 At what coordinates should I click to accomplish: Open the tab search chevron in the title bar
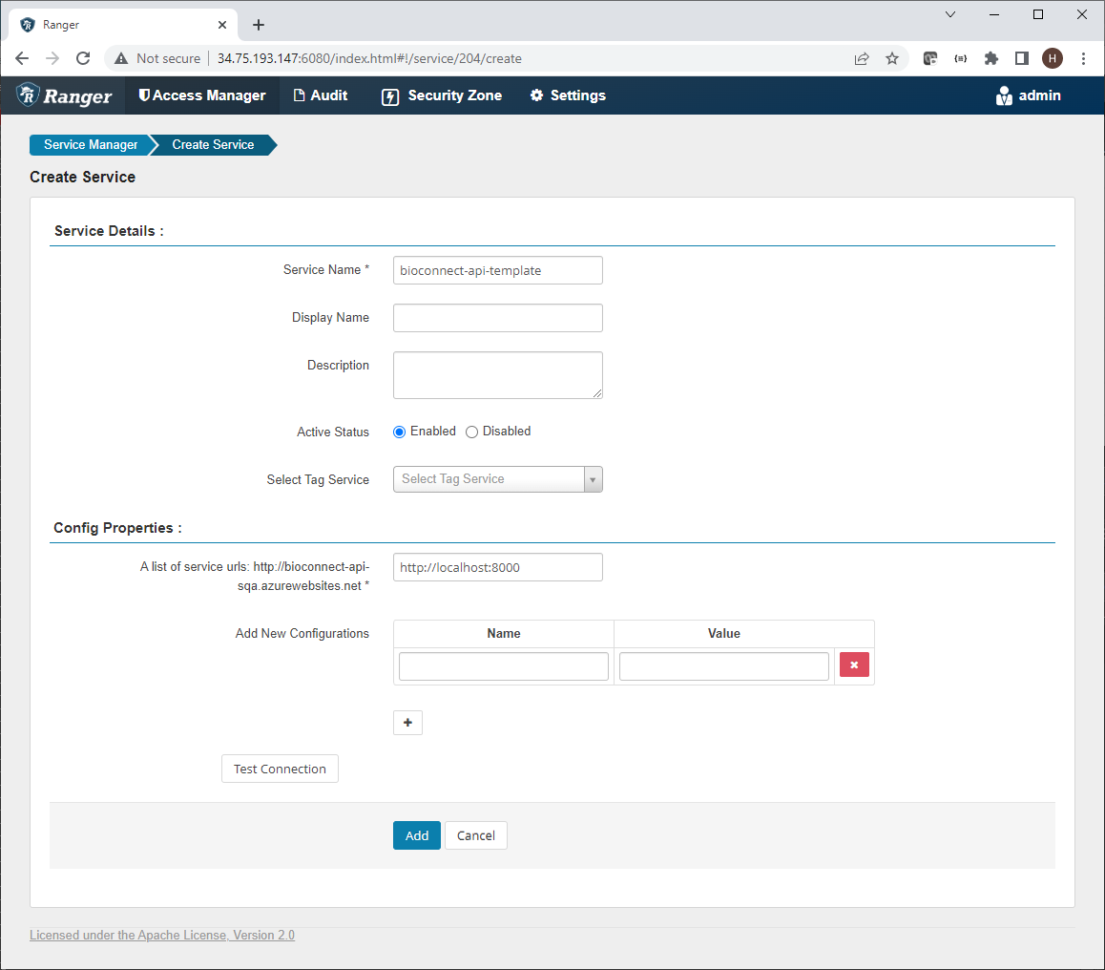click(x=949, y=14)
